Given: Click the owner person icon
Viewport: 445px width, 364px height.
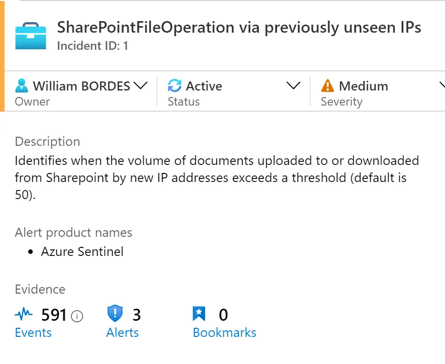Looking at the screenshot, I should (22, 86).
